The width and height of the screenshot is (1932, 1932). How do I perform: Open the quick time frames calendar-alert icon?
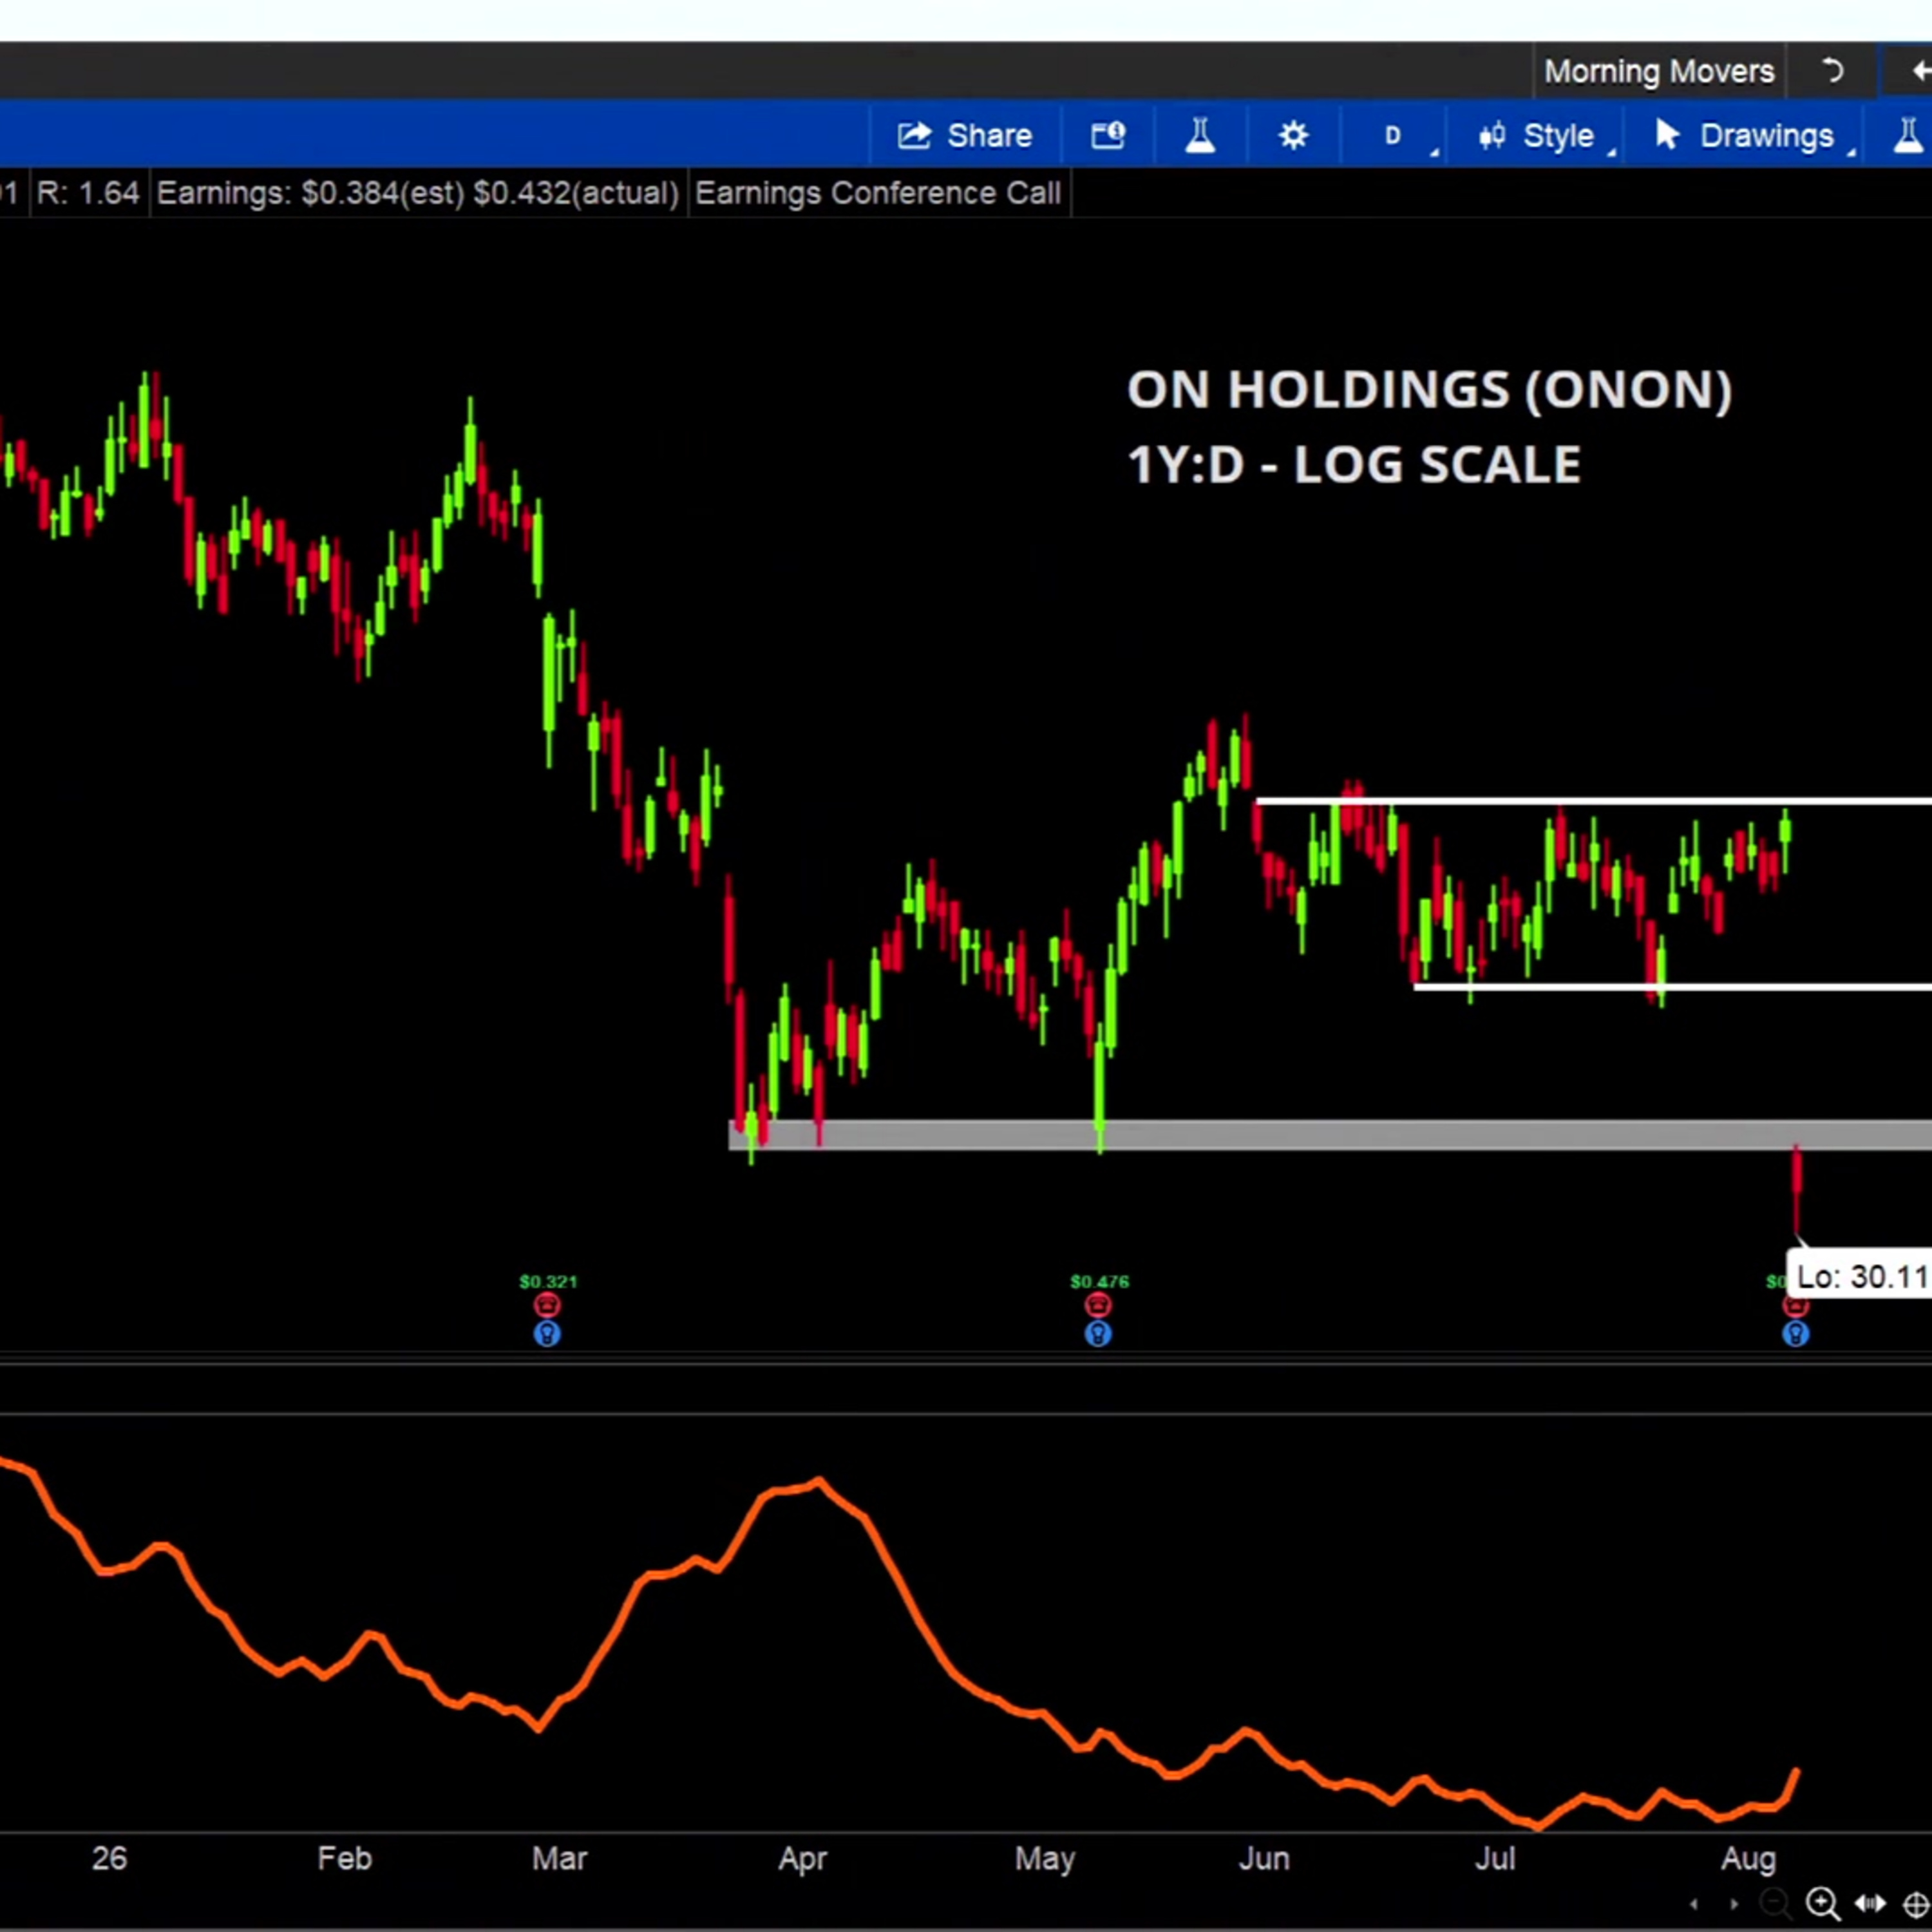tap(1108, 135)
